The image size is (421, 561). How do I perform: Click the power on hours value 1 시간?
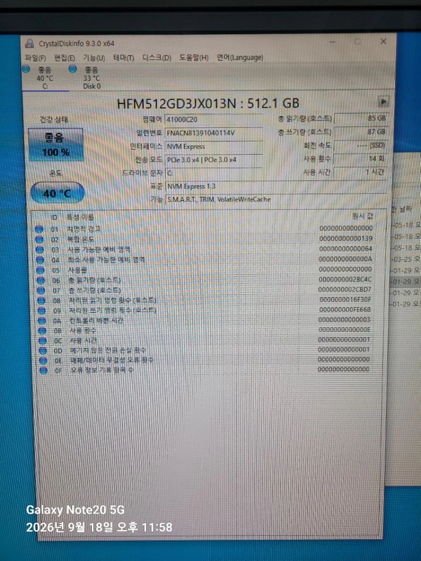[x=360, y=172]
